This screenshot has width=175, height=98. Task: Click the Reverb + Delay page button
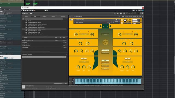(x=105, y=66)
